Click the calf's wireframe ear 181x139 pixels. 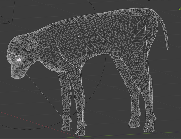tap(33, 45)
